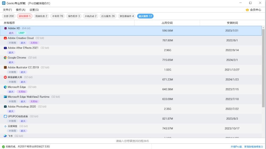The width and height of the screenshot is (266, 149).
Task: Select the 后台服务 26 filter tab
Action: [x=108, y=16]
